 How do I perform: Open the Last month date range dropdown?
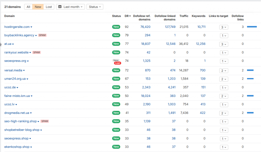click(70, 7)
